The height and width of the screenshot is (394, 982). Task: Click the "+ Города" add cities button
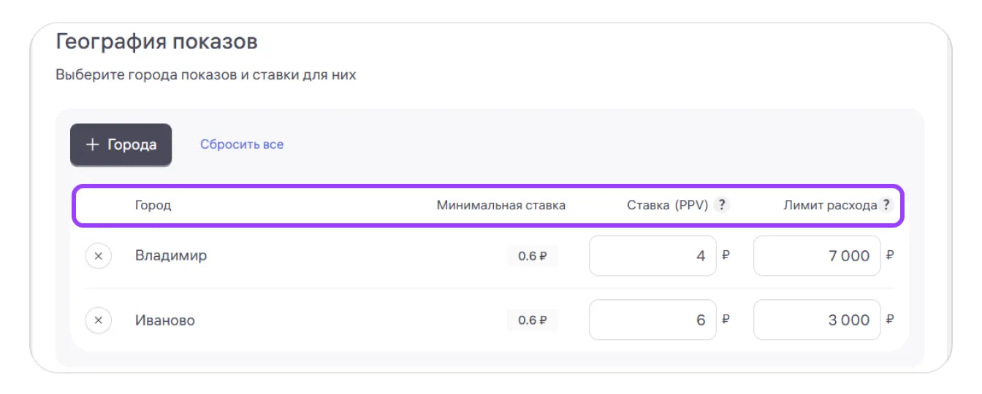click(121, 144)
